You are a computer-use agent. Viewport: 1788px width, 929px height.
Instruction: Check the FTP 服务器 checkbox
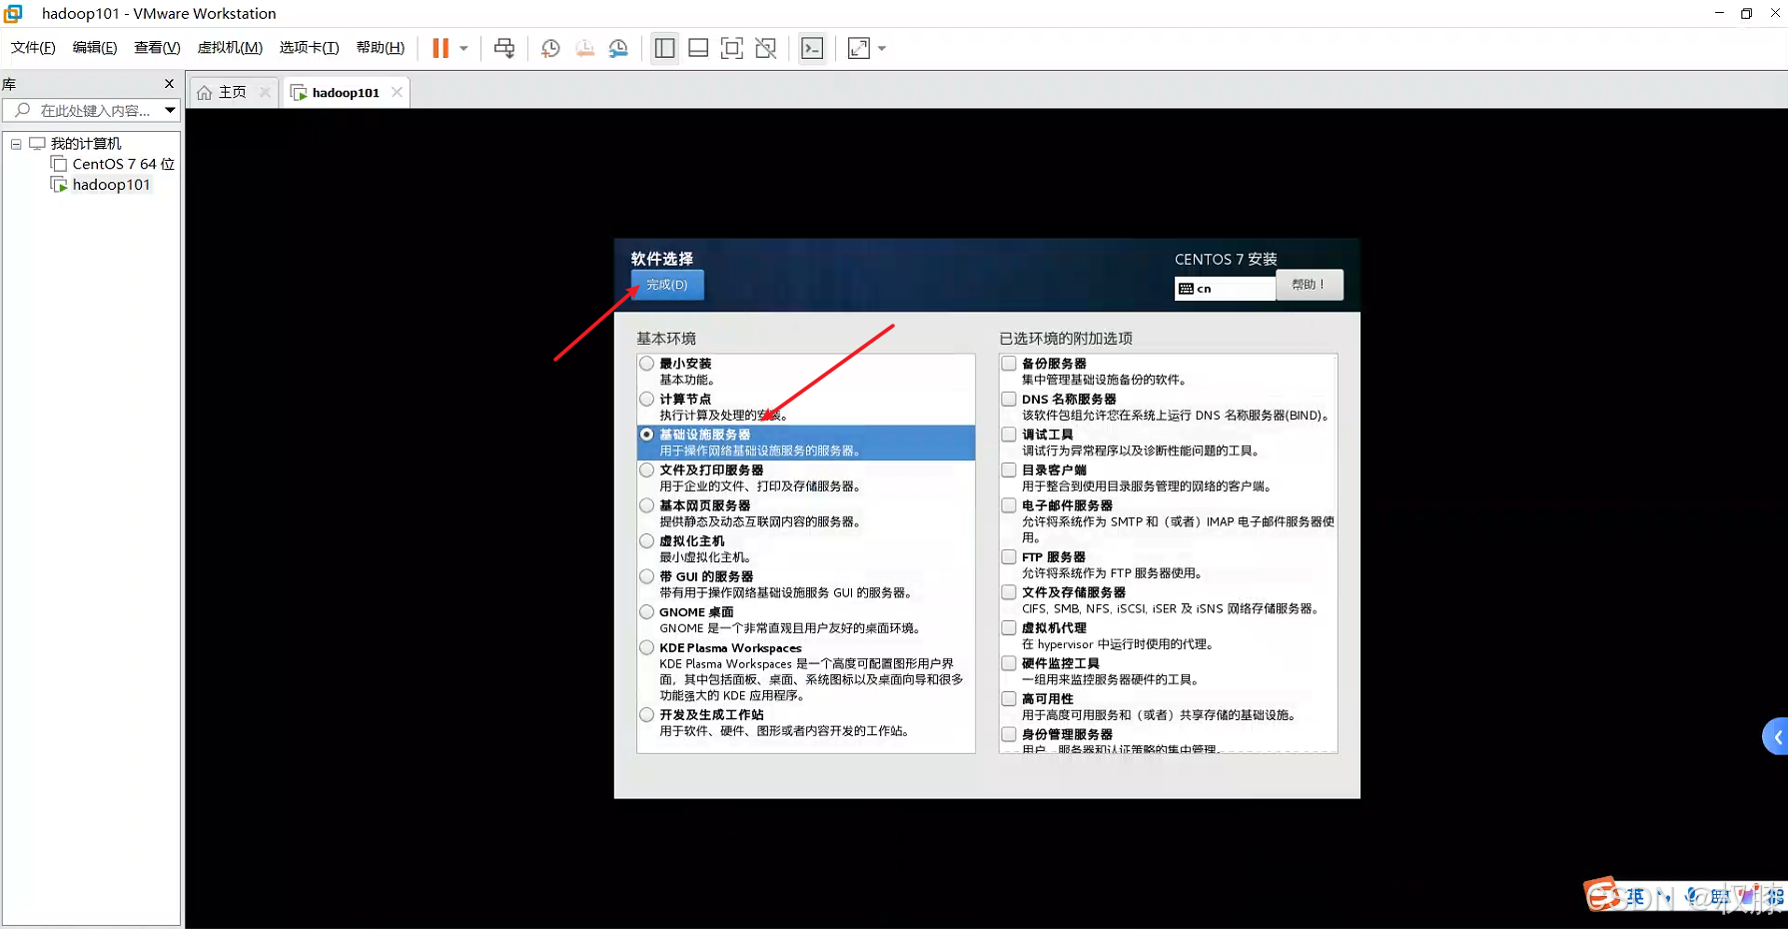pos(1009,557)
